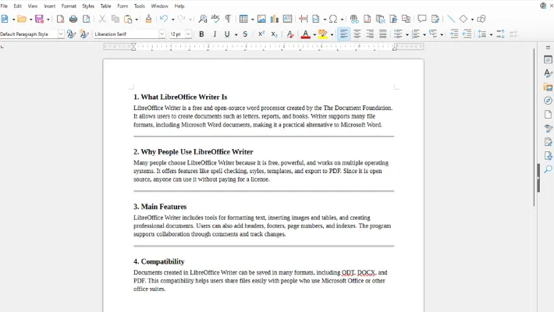The width and height of the screenshot is (554, 312).
Task: Align paragraph left
Action: click(343, 34)
